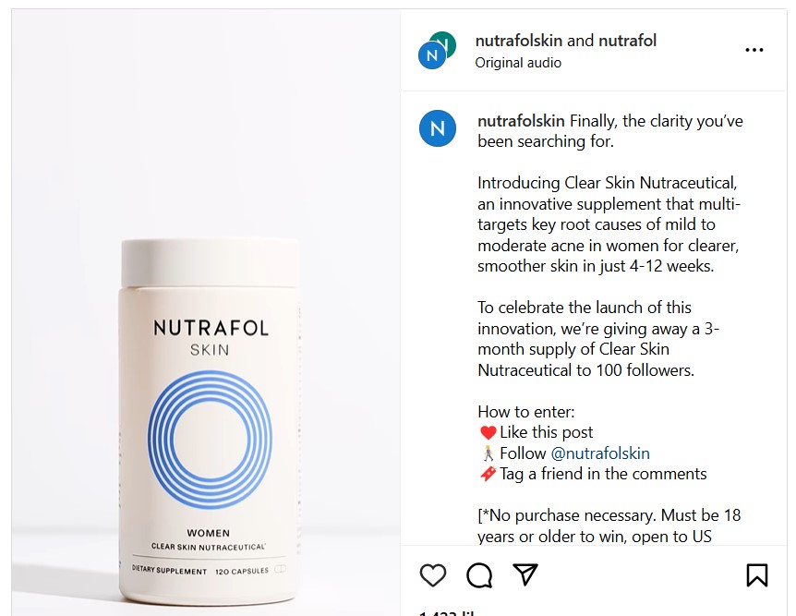Click the green N avatar in the post header
This screenshot has width=796, height=616.
pos(445,42)
